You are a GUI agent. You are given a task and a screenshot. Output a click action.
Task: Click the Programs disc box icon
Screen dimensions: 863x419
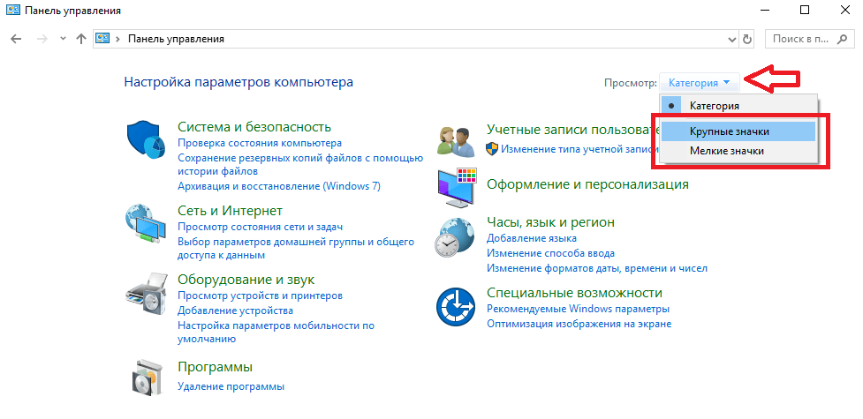point(147,377)
